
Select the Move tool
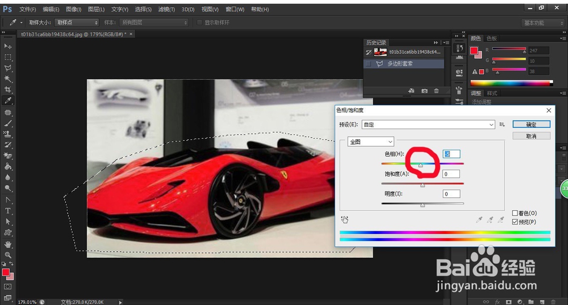click(7, 46)
